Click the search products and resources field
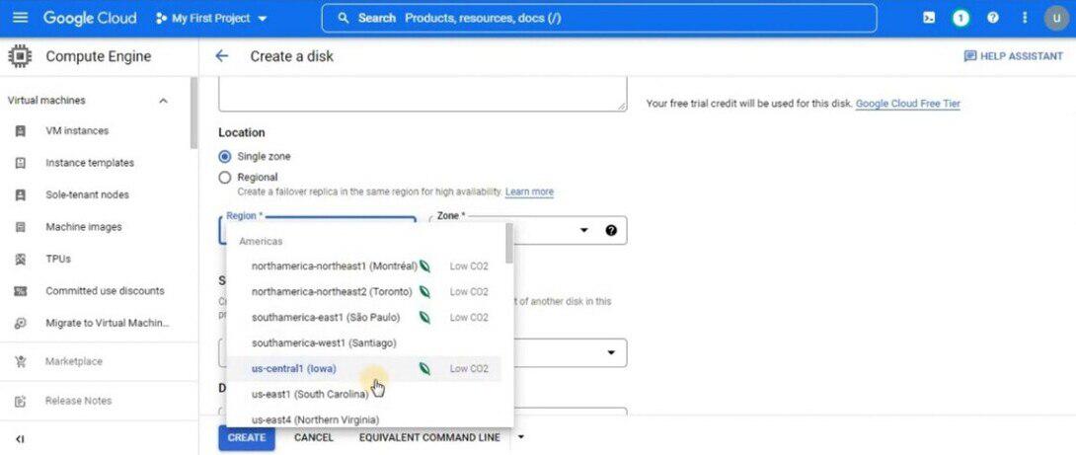 pos(598,19)
